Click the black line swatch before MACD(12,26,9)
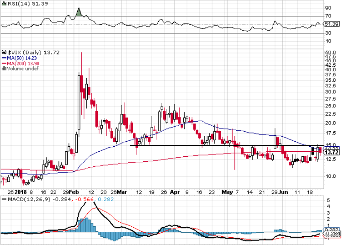 coord(4,199)
